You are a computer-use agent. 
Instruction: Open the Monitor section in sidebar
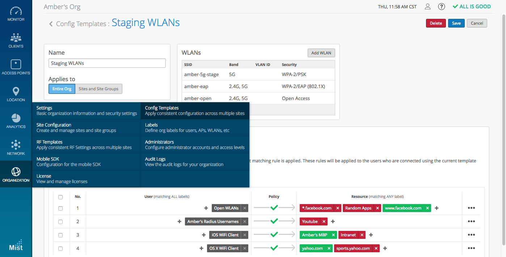click(x=16, y=13)
